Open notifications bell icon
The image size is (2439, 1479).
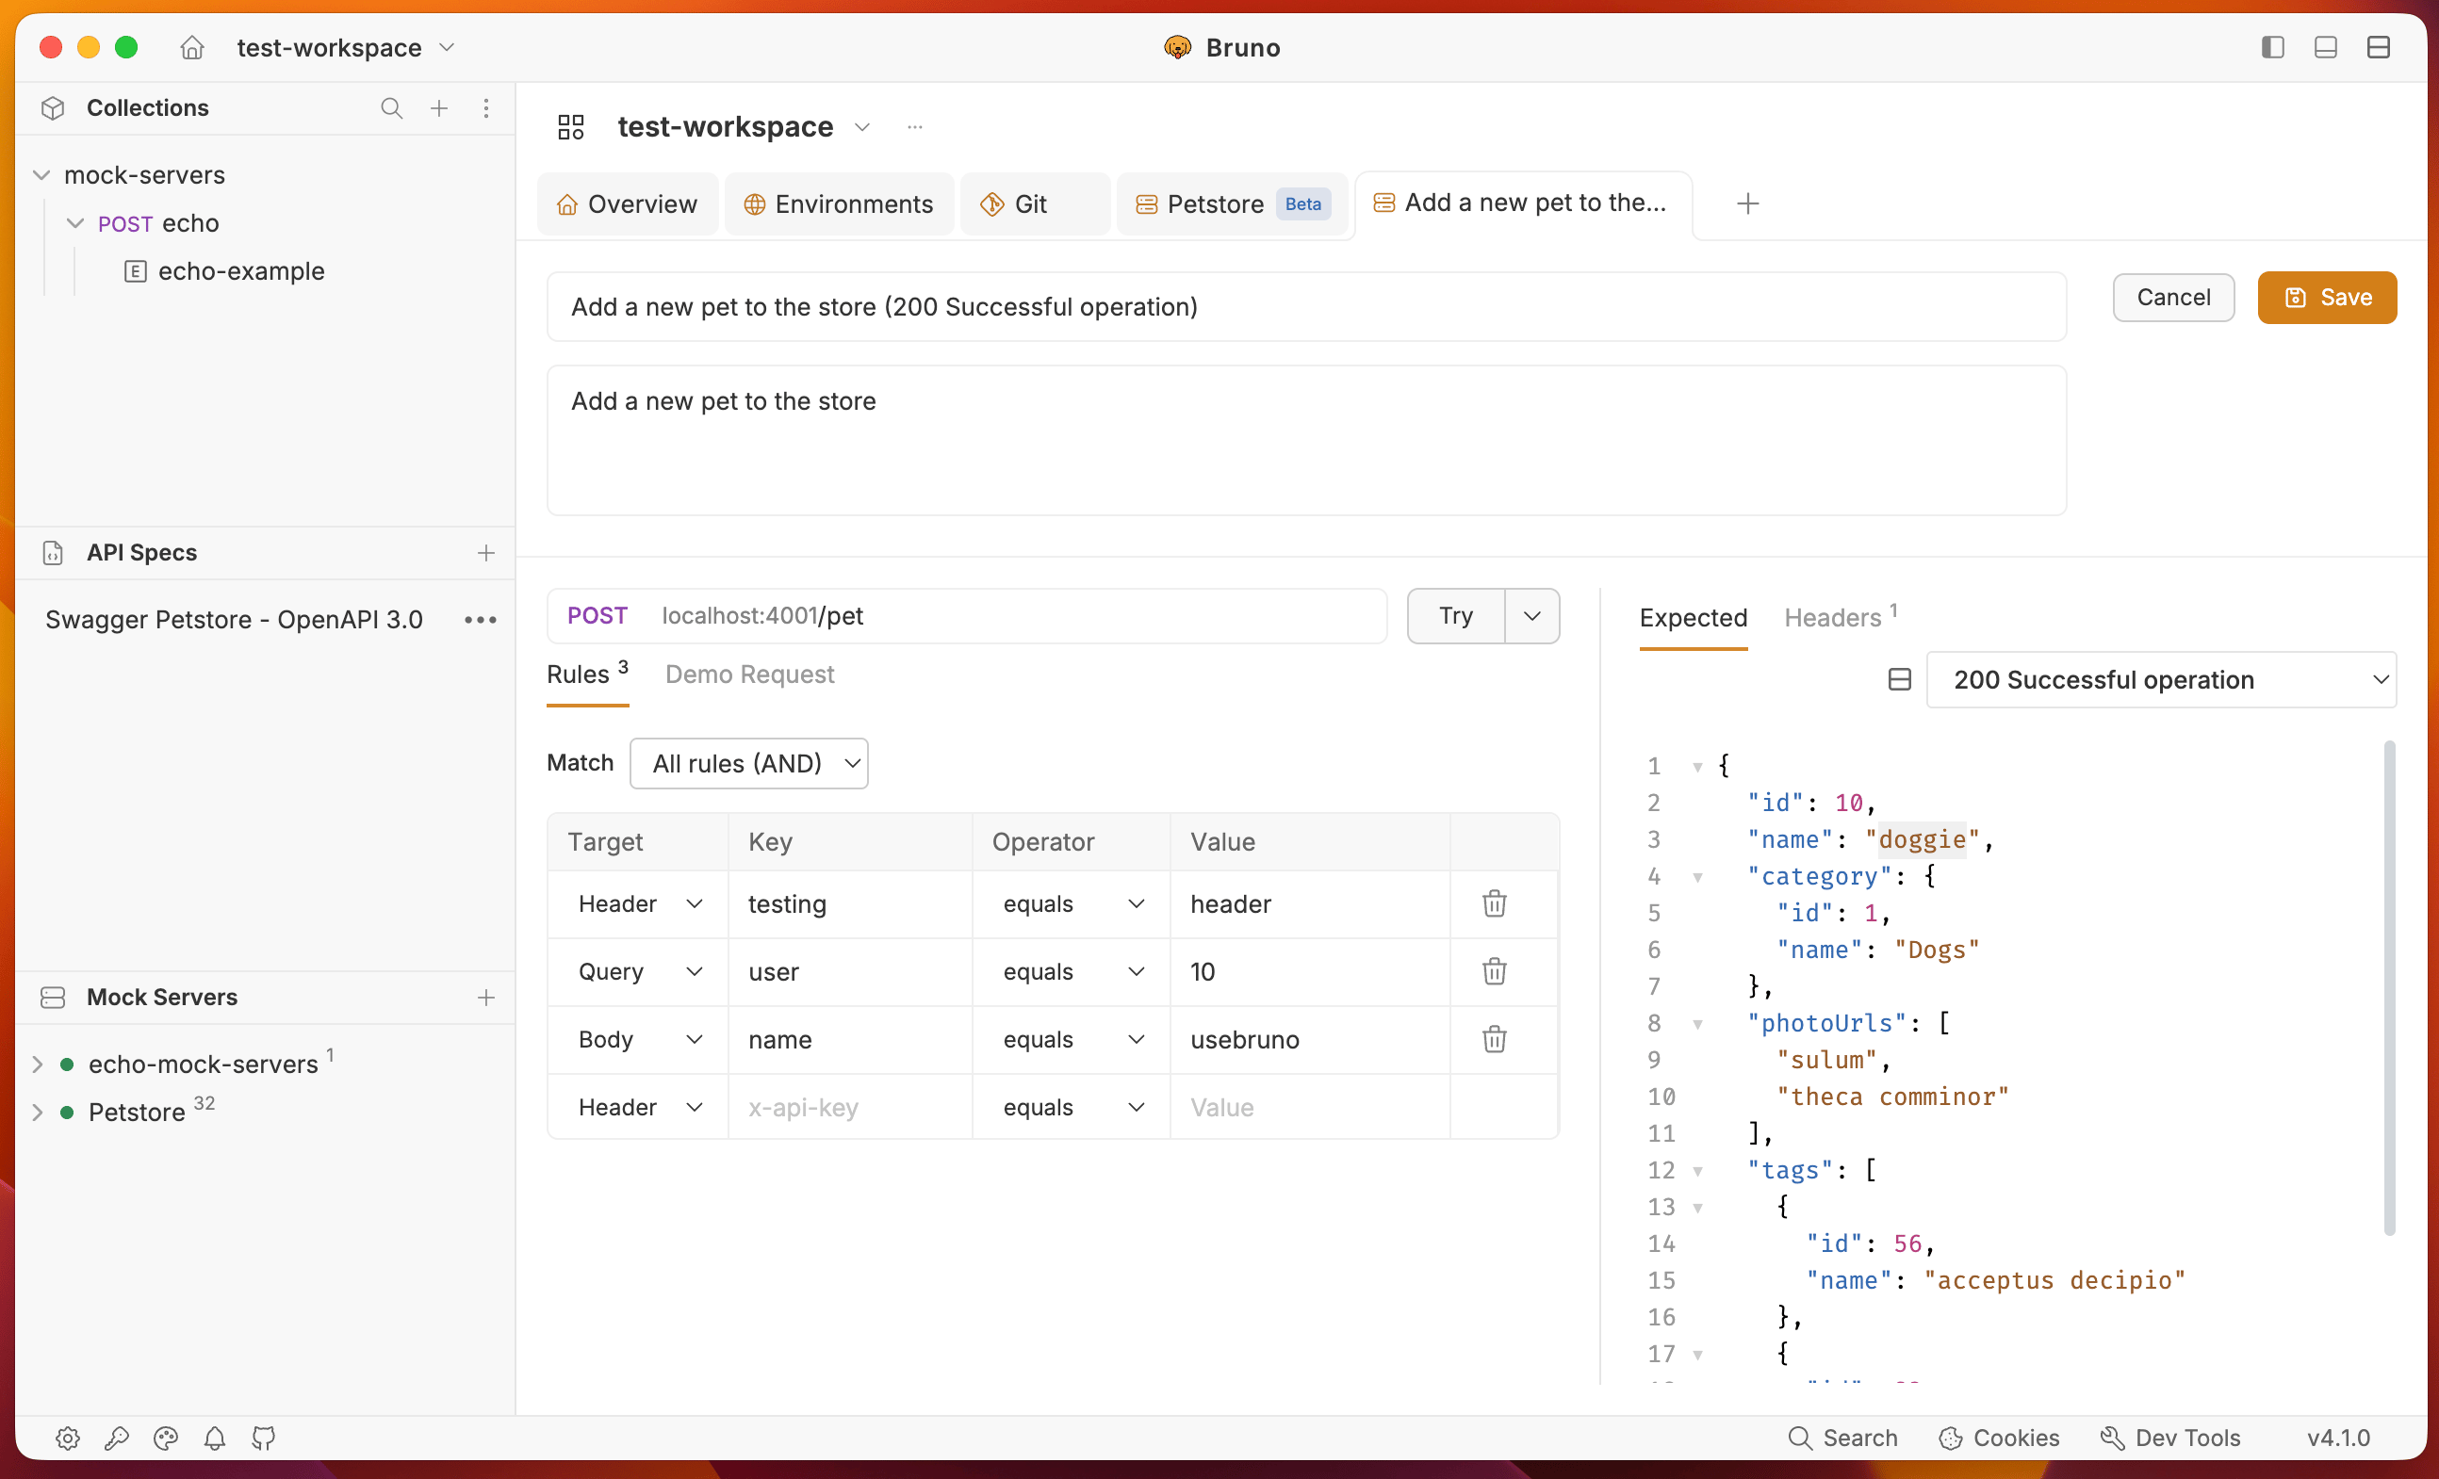215,1438
